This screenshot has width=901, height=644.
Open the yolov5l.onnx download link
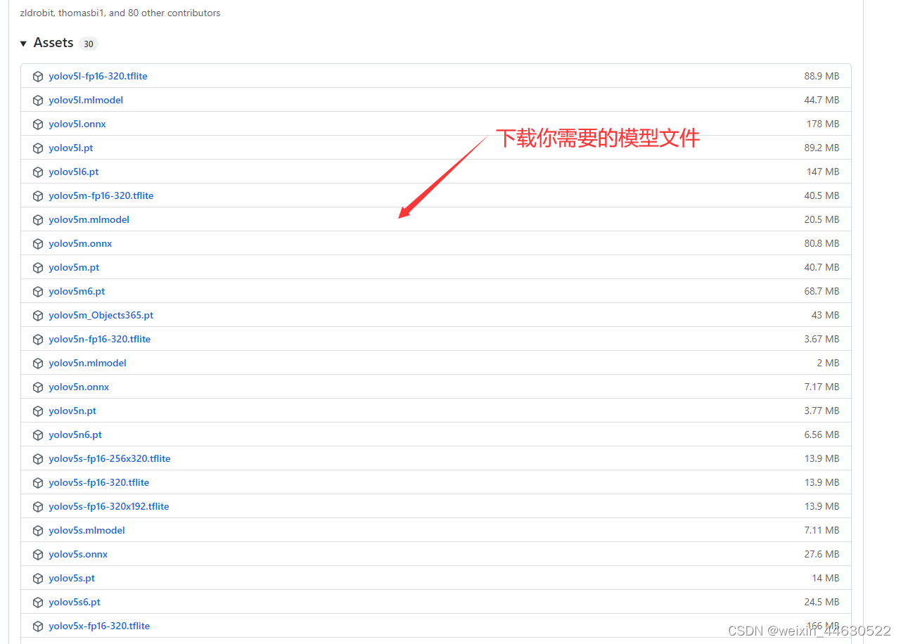(77, 124)
